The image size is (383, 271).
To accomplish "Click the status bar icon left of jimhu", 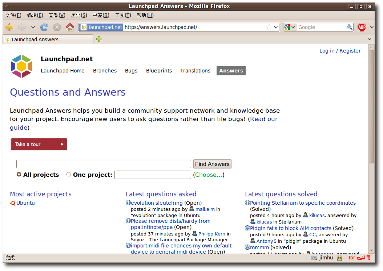I will coord(314,258).
